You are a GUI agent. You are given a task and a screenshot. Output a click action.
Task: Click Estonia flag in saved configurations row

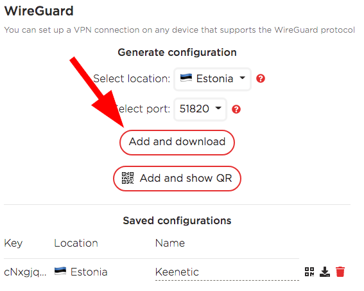[x=60, y=271]
